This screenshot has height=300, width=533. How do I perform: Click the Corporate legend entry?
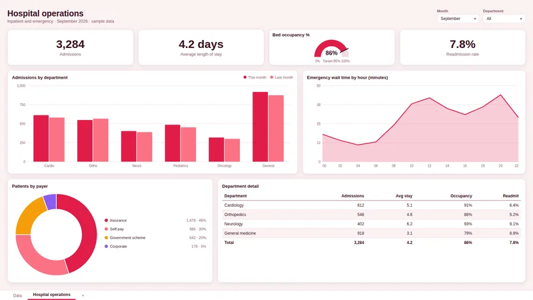115,247
